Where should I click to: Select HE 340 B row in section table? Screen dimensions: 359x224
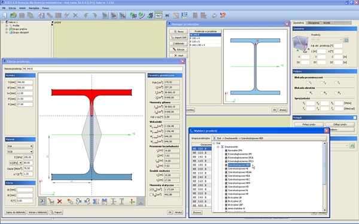pyautogui.click(x=202, y=197)
